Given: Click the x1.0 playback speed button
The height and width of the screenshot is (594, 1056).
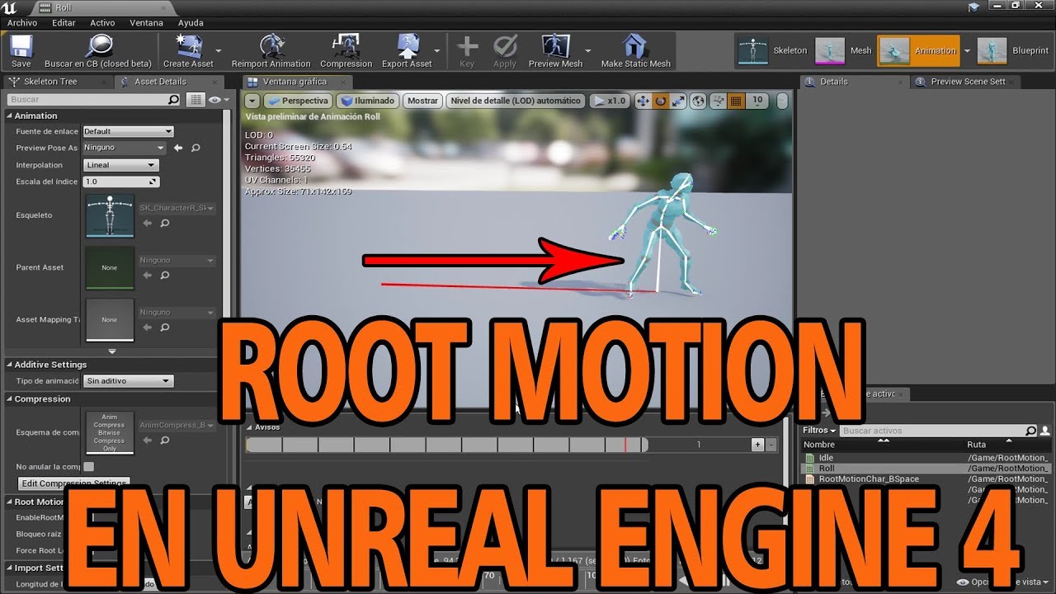Looking at the screenshot, I should coord(610,101).
